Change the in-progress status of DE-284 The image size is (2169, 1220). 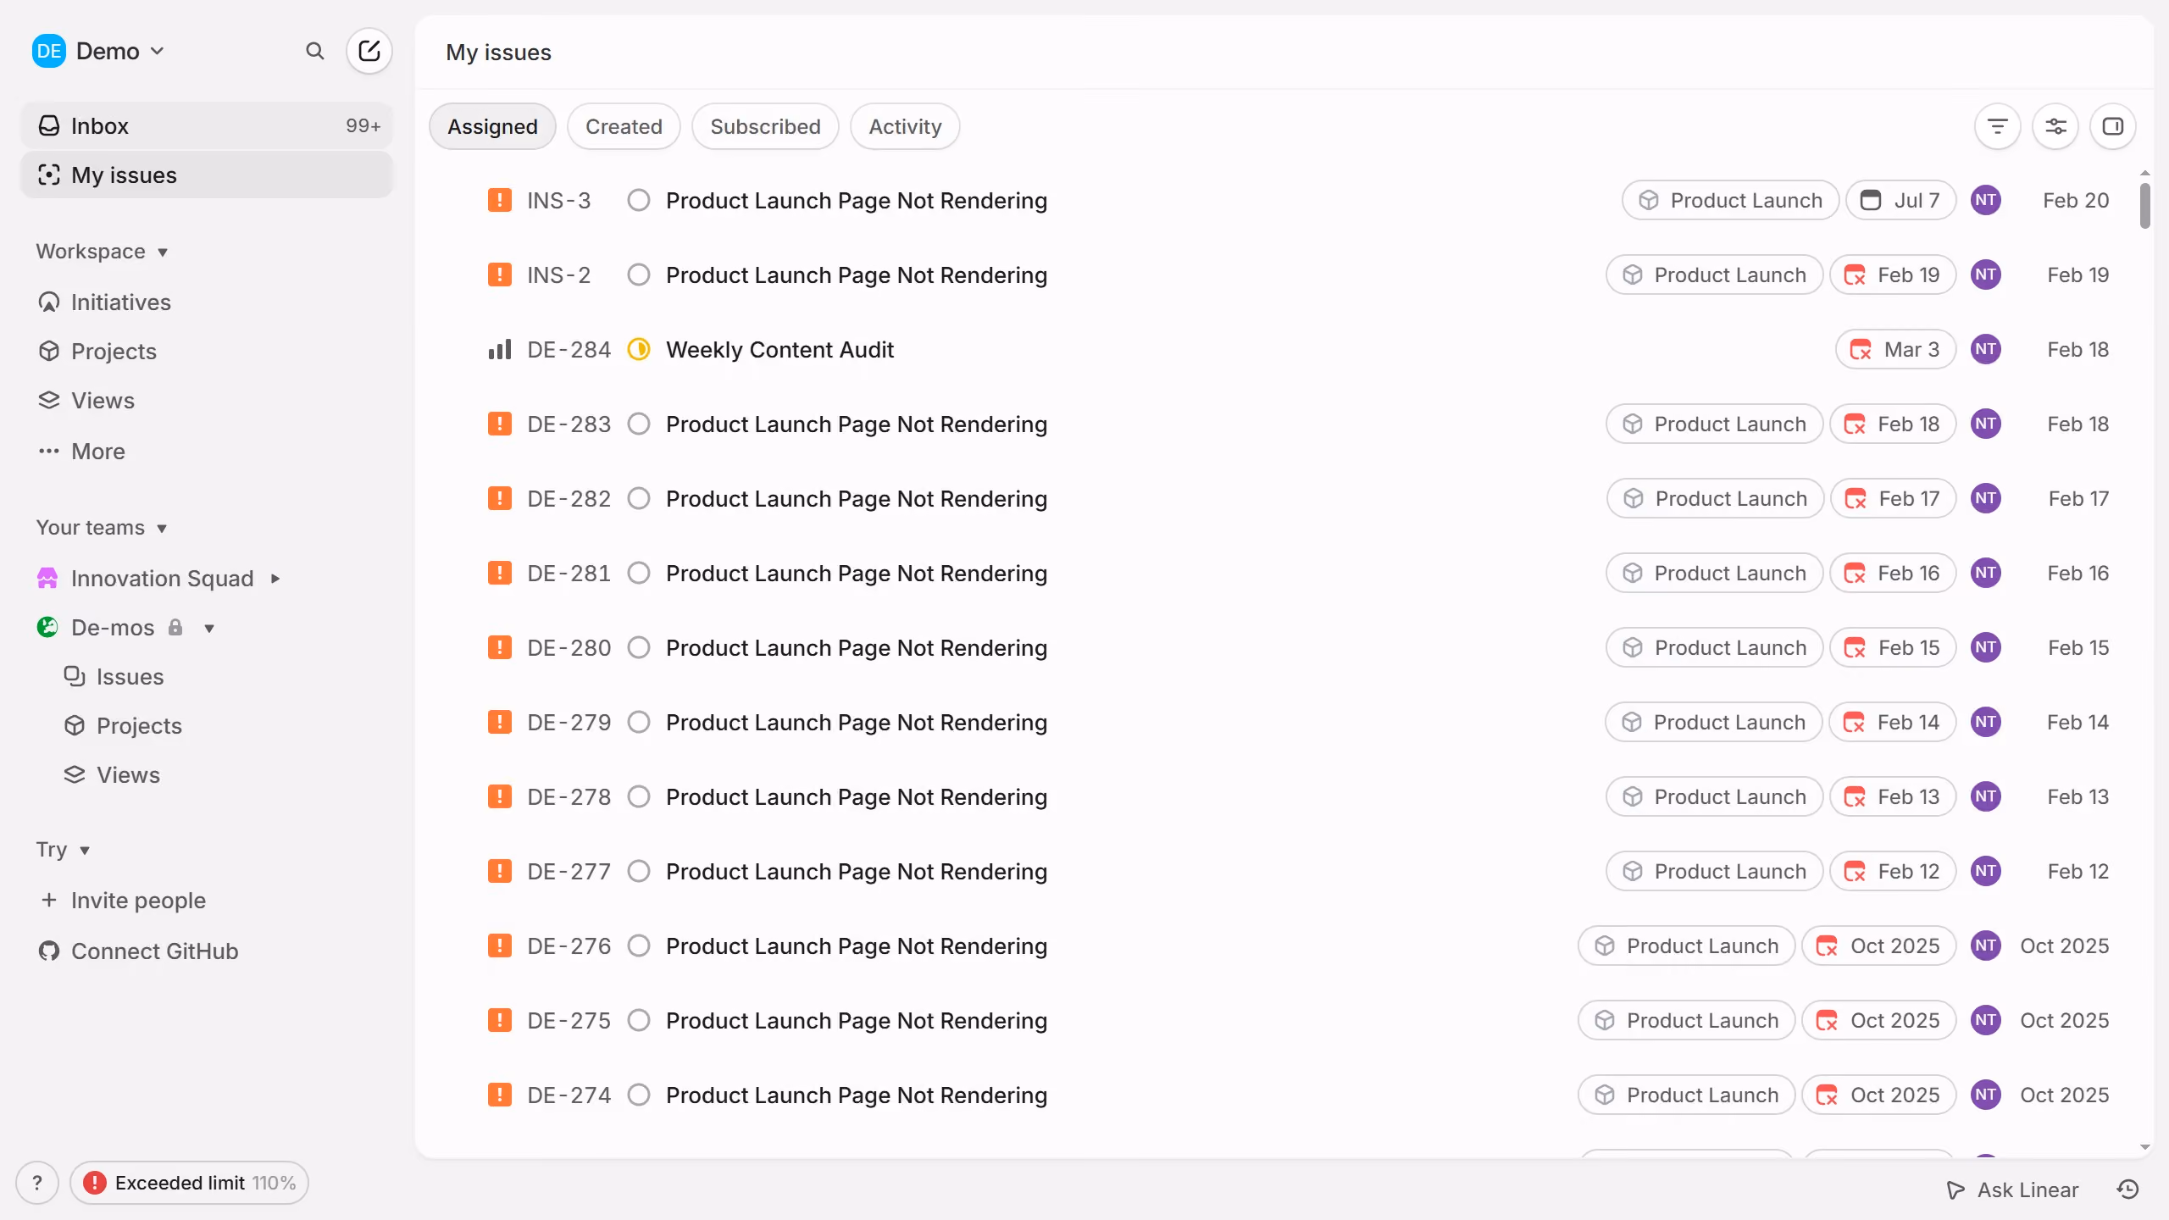[639, 350]
